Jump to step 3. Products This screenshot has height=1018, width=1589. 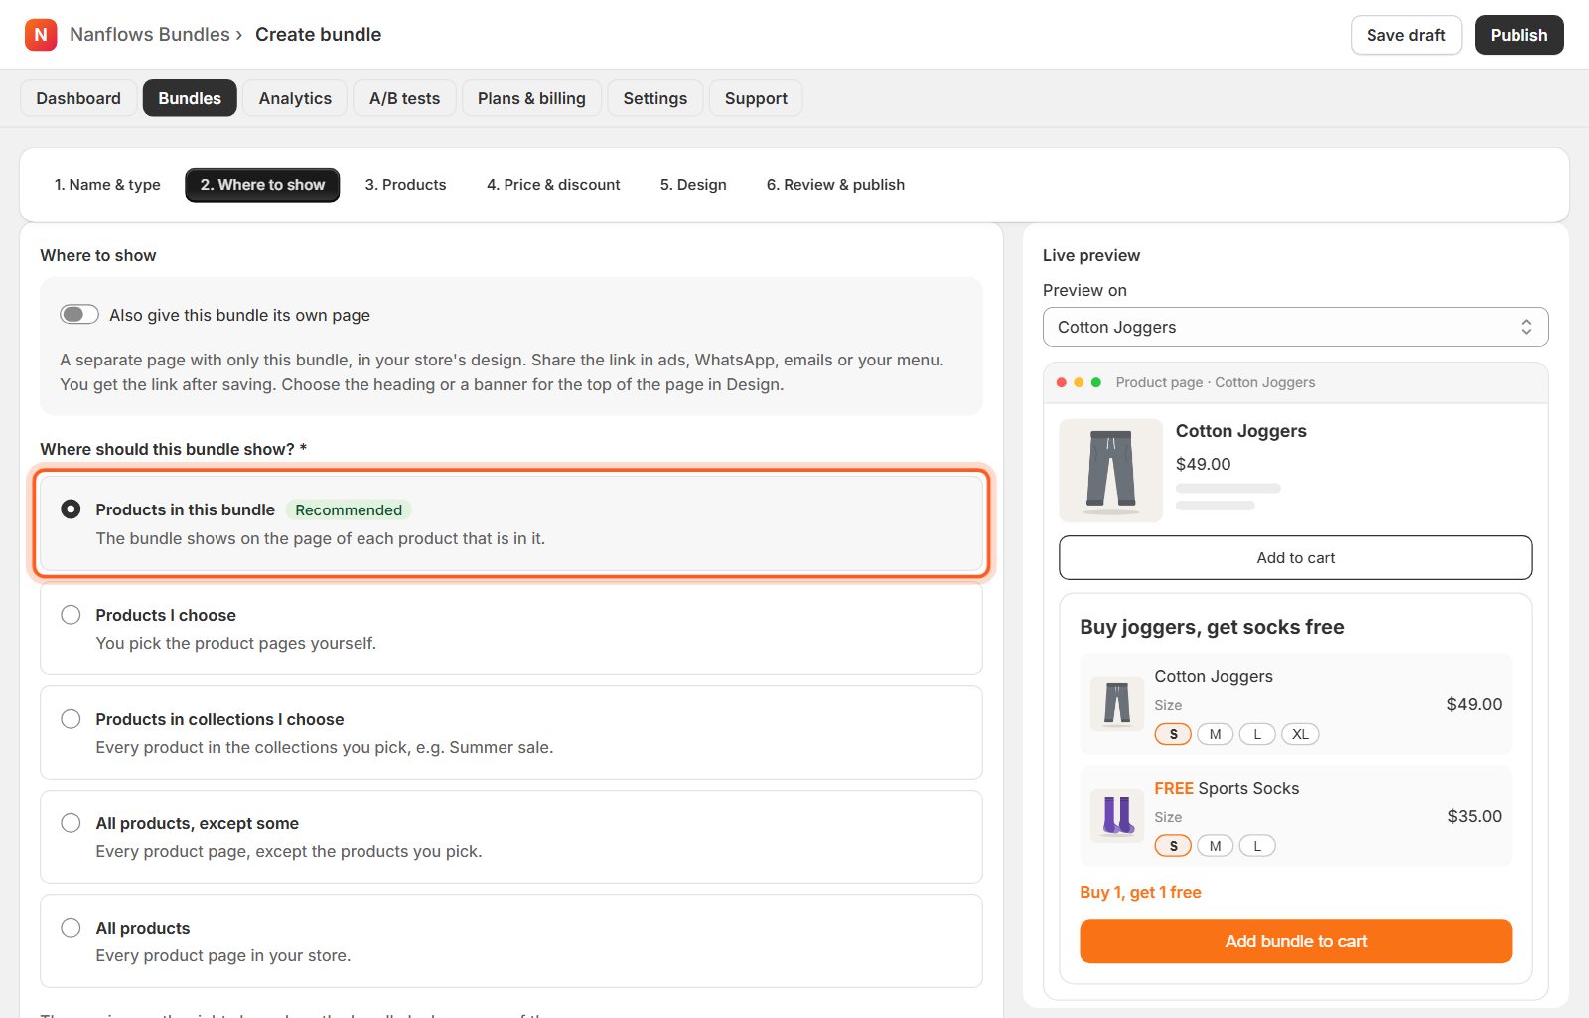coord(405,185)
